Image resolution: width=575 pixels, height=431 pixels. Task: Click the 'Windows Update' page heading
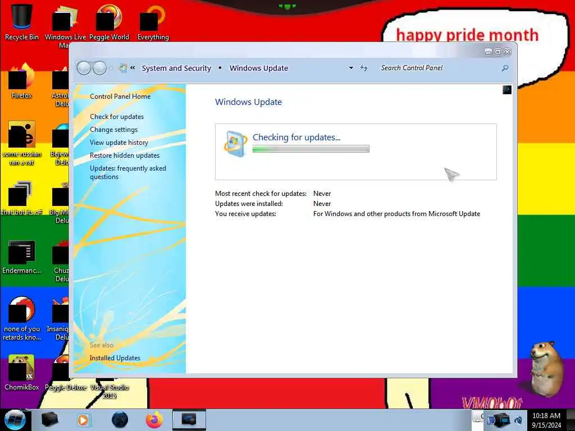[x=248, y=102]
